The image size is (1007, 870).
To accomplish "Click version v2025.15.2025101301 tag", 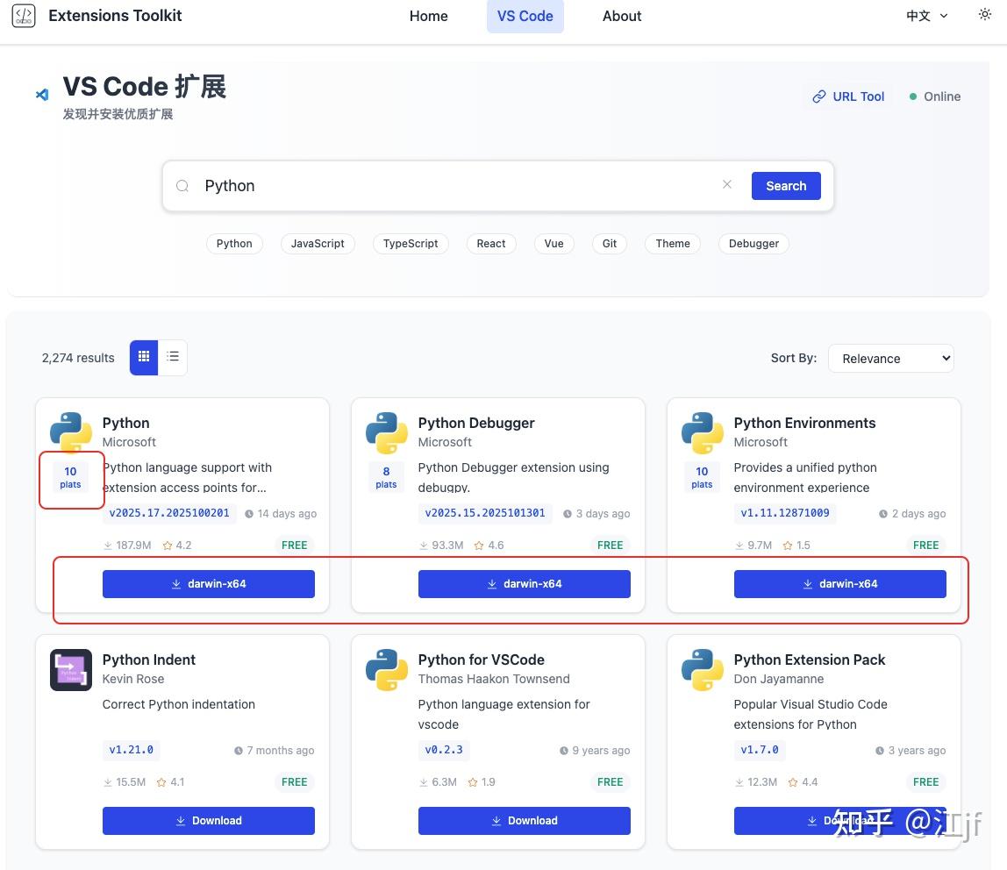I will pyautogui.click(x=485, y=513).
